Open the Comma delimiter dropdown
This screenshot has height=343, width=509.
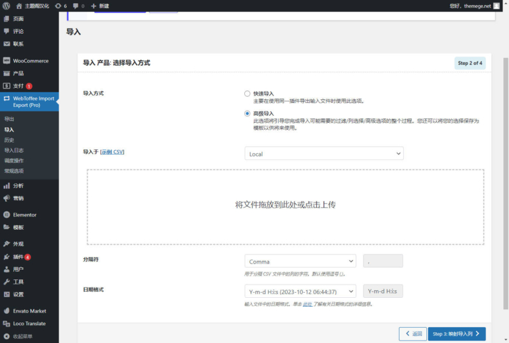pos(300,261)
